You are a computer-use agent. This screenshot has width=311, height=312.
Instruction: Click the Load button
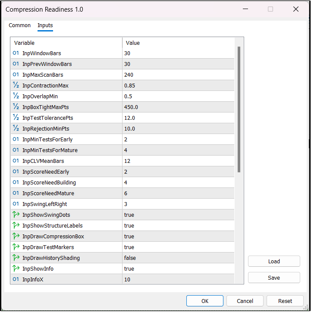274,262
